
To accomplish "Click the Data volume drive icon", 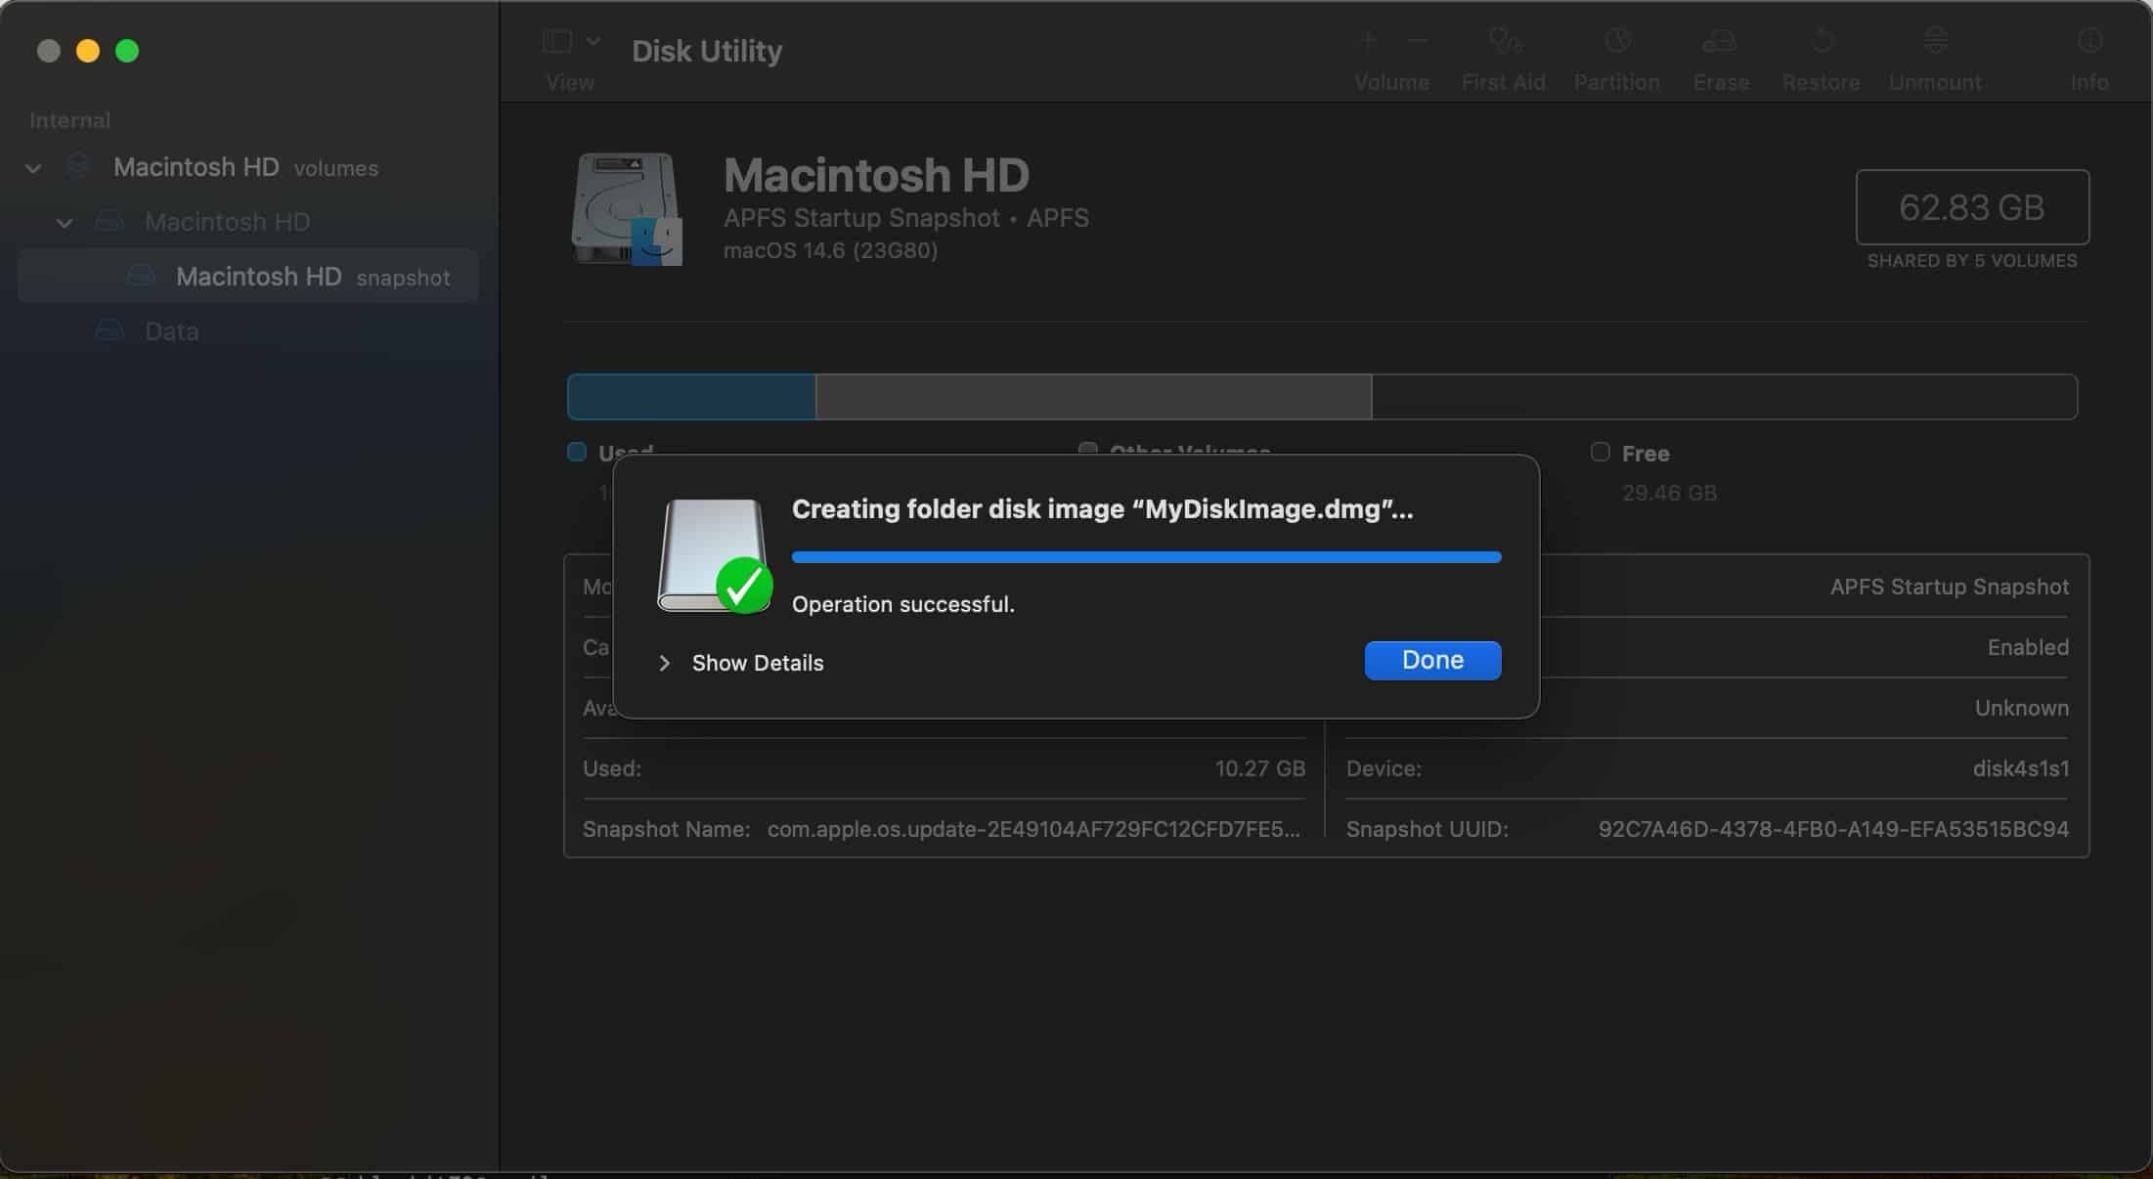I will pos(110,330).
